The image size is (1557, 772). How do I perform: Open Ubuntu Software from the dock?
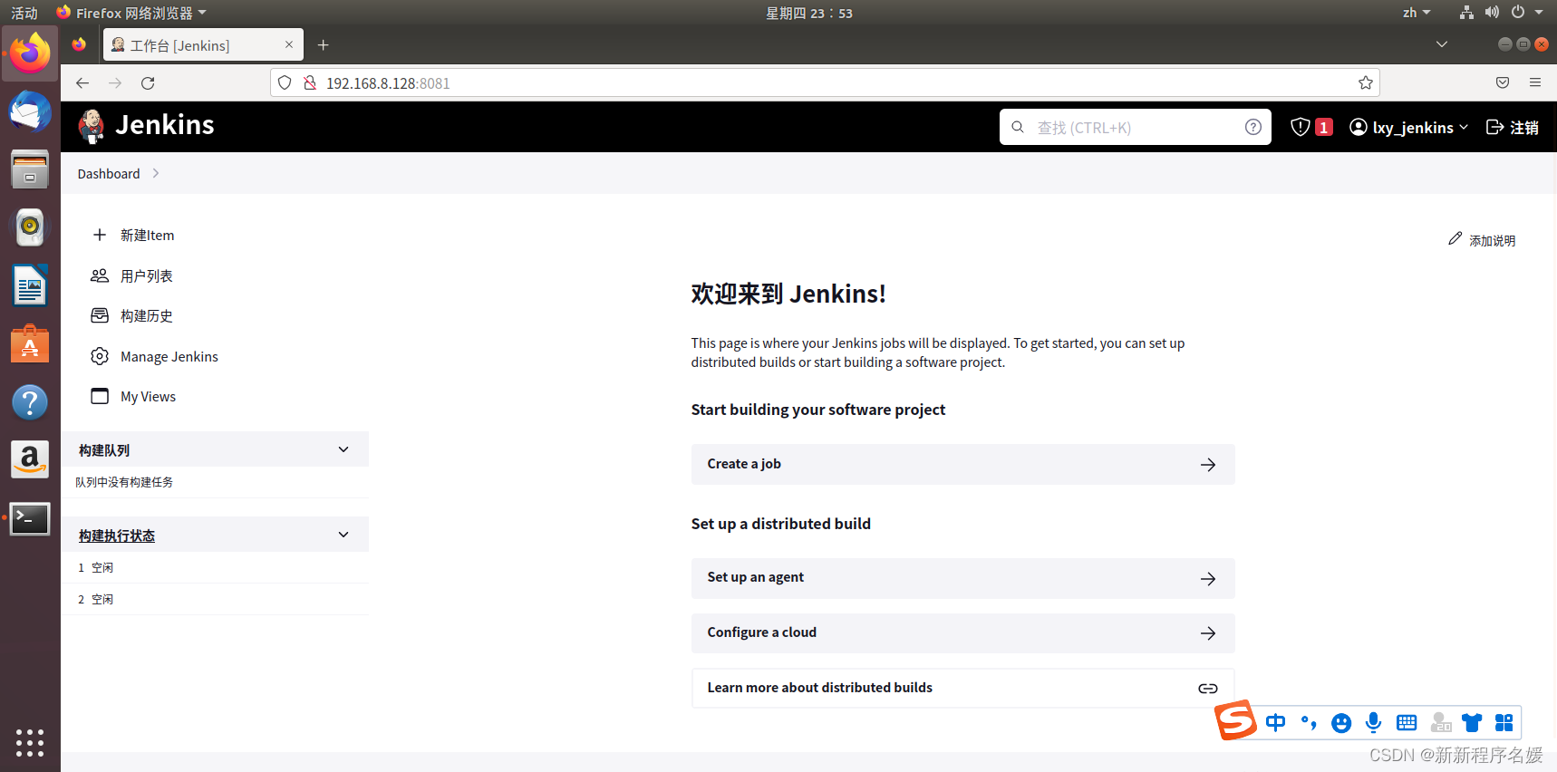pyautogui.click(x=30, y=343)
